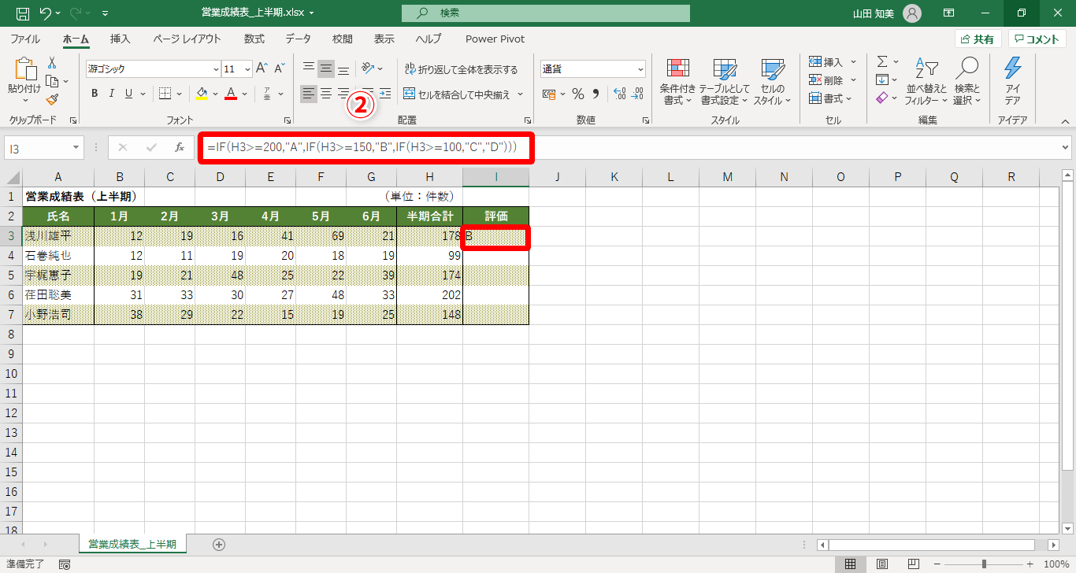Expand the formula bar with the chevron
This screenshot has height=573, width=1076.
(x=1066, y=147)
